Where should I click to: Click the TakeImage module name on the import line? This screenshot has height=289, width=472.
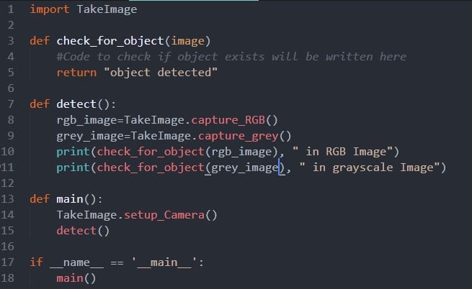click(107, 9)
